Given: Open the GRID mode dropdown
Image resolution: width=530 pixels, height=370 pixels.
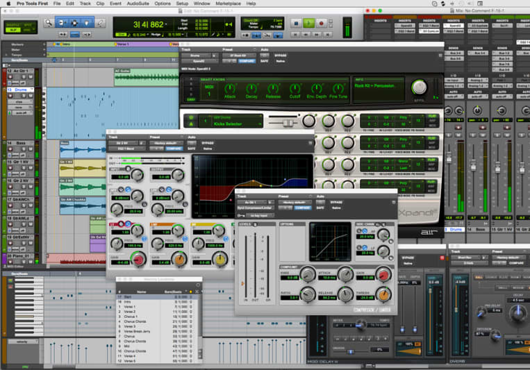Looking at the screenshot, I should click(28, 30).
